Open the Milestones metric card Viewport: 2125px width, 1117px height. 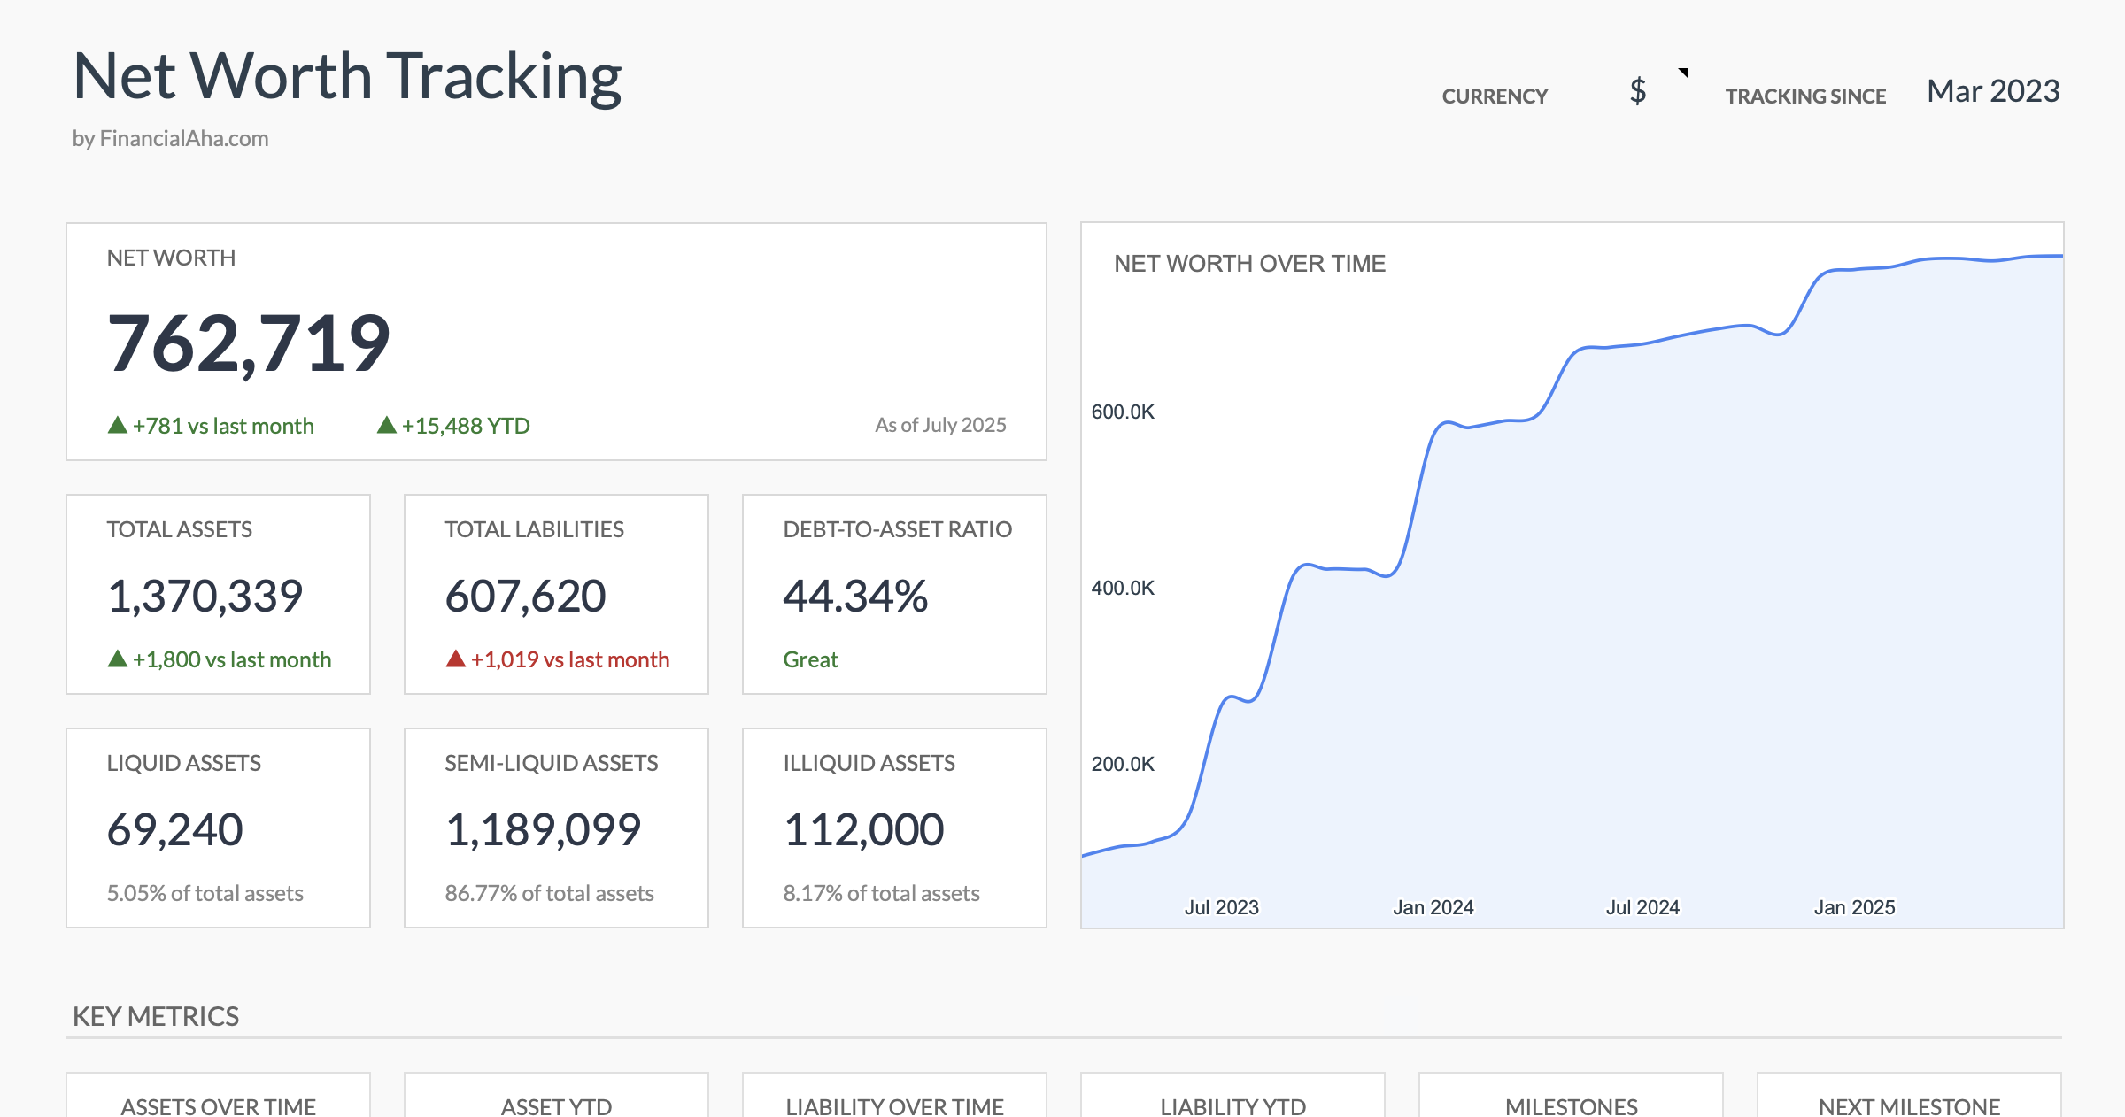click(x=1571, y=1105)
